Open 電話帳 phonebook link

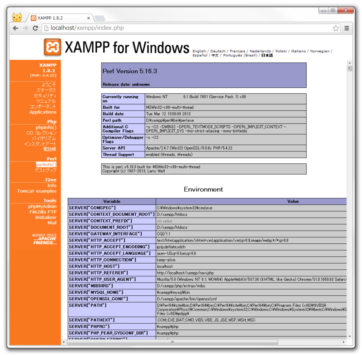[x=50, y=149]
